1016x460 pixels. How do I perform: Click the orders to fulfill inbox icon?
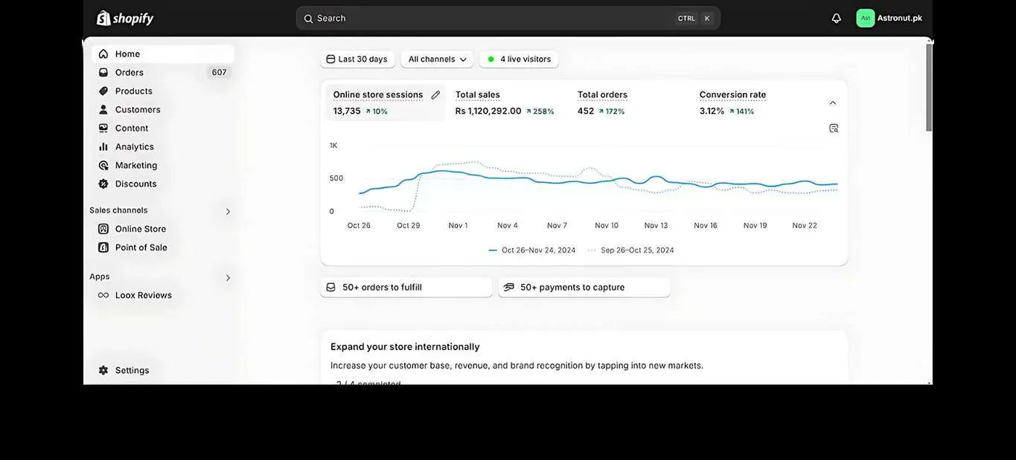click(331, 287)
